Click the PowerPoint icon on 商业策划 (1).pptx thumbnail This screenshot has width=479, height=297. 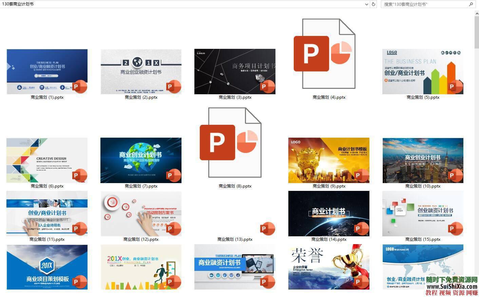[79, 87]
